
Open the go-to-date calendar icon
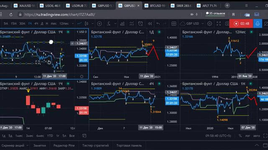(x=84, y=135)
